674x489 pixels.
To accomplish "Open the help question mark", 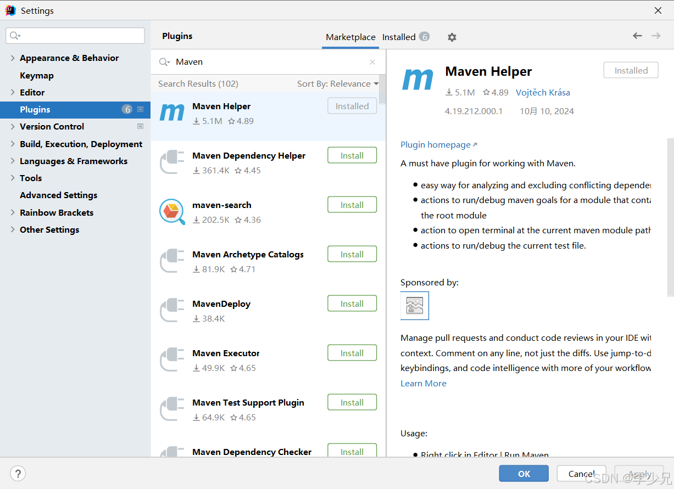I will click(18, 474).
